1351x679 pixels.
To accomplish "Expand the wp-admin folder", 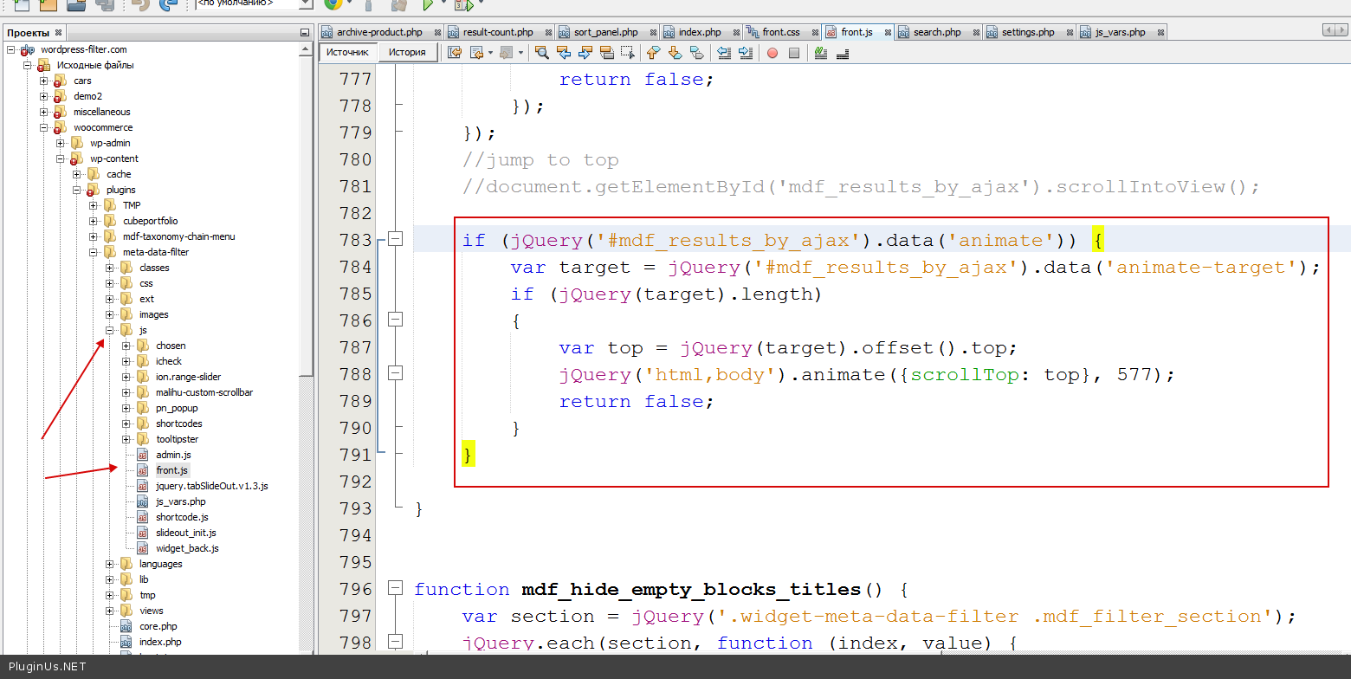I will [61, 143].
